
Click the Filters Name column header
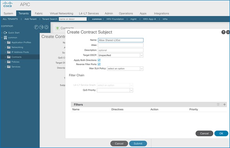76,109
